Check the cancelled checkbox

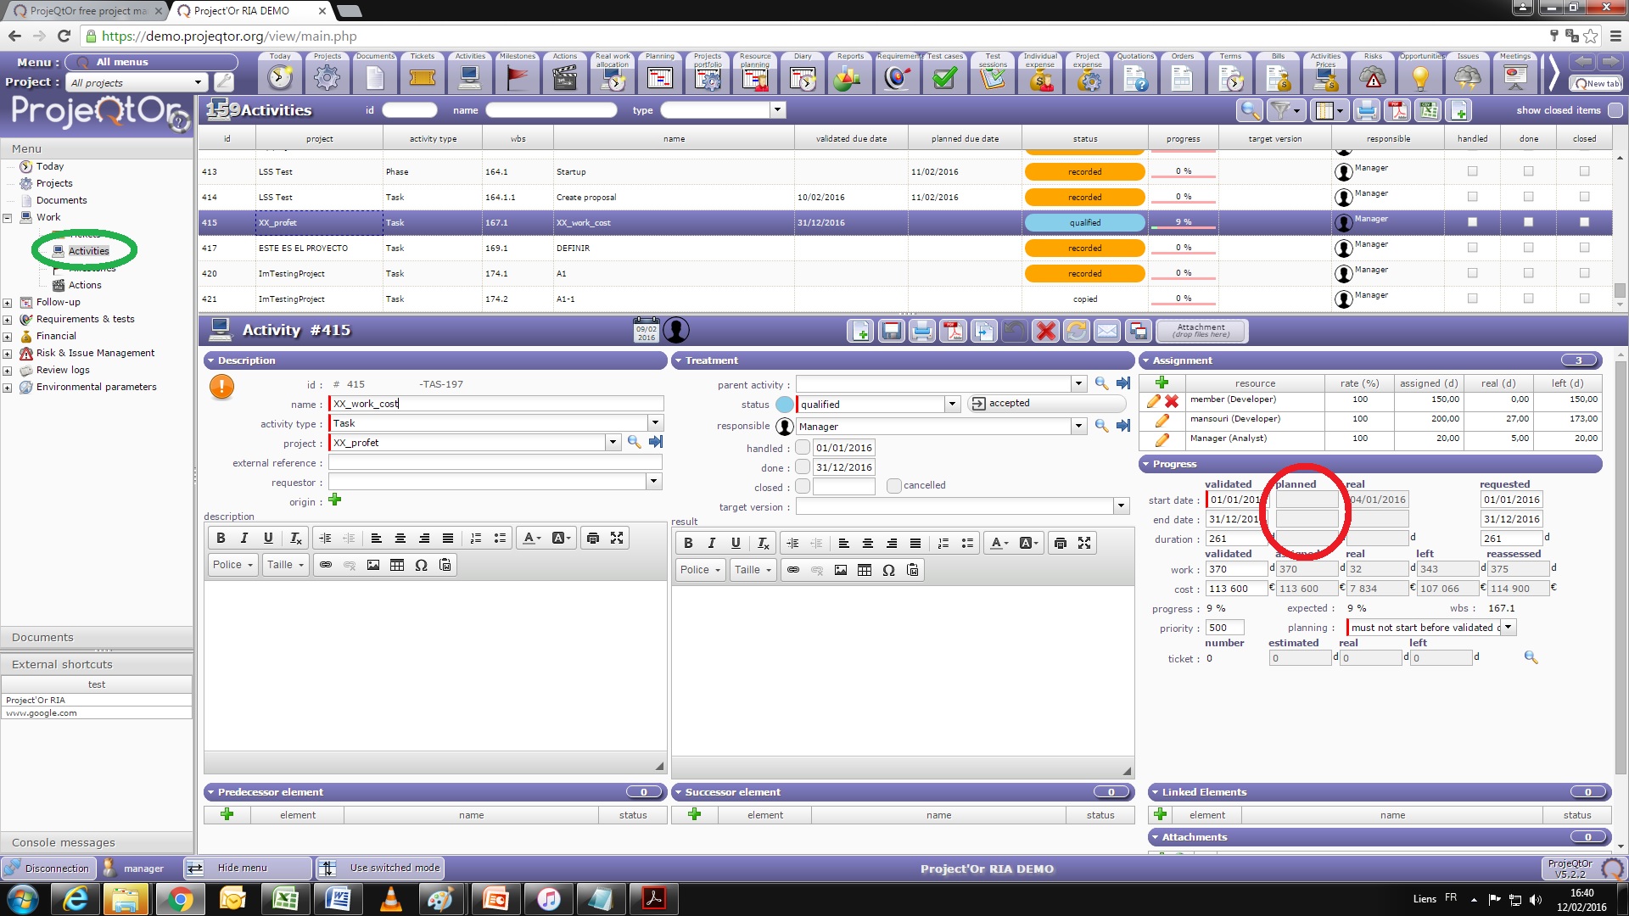coord(893,485)
